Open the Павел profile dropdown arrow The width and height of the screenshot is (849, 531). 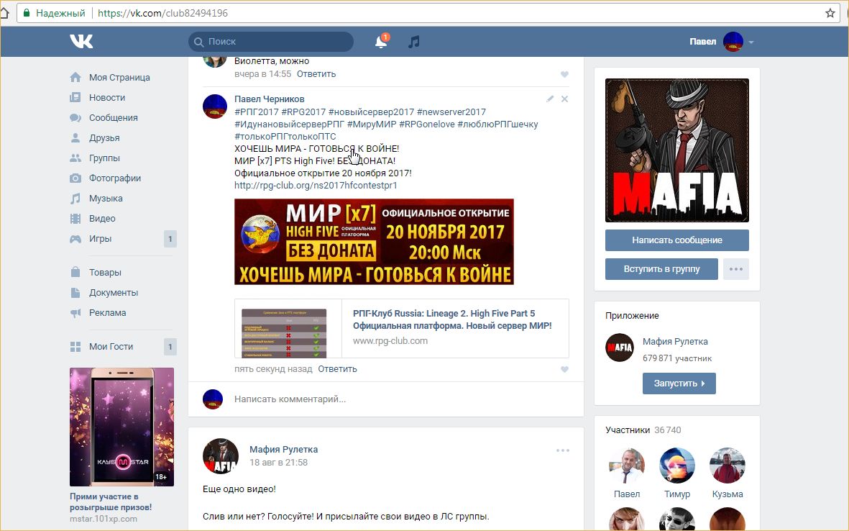coord(751,42)
